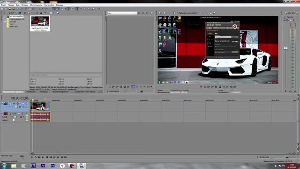Screen dimensions: 300x169
Task: Open the Справка menu
Action: [x=60, y=5]
